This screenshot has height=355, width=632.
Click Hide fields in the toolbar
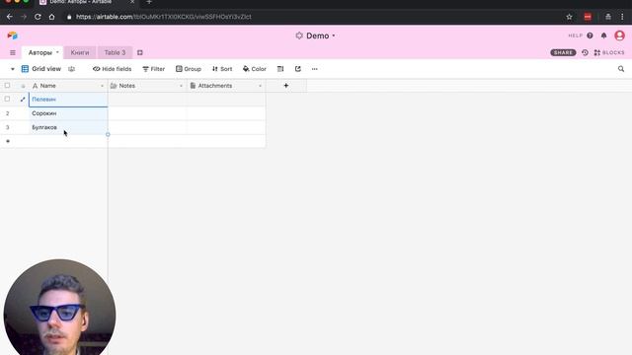[112, 69]
